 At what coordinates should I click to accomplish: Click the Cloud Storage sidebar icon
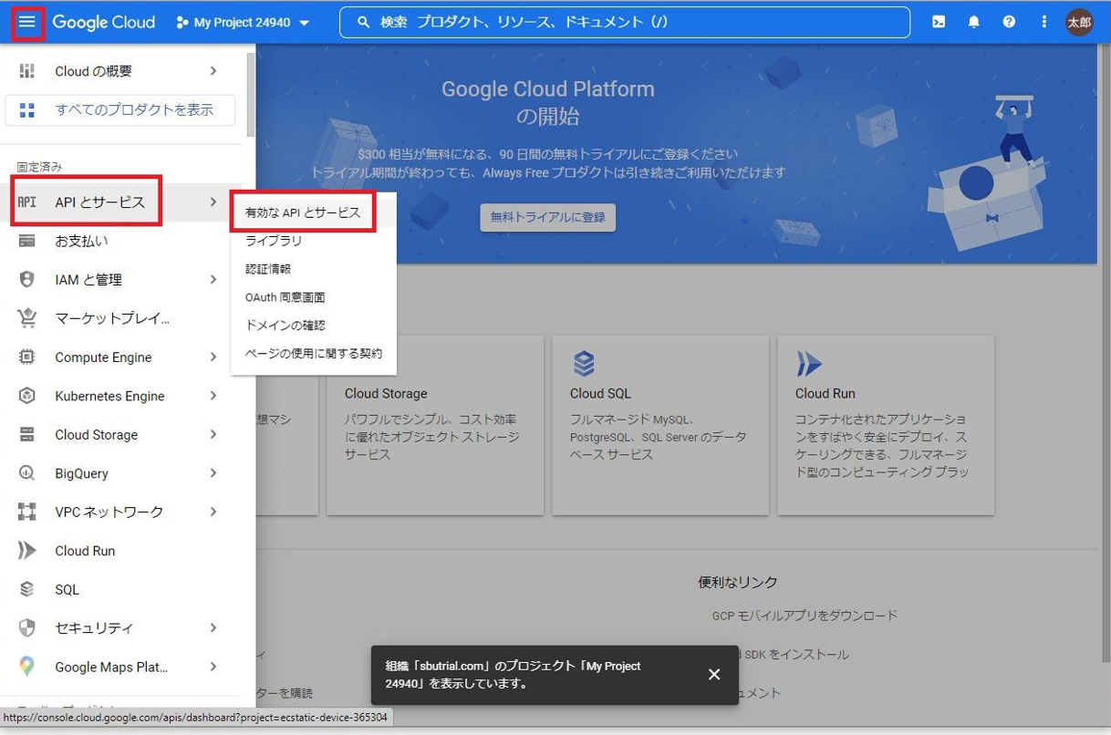click(x=27, y=435)
